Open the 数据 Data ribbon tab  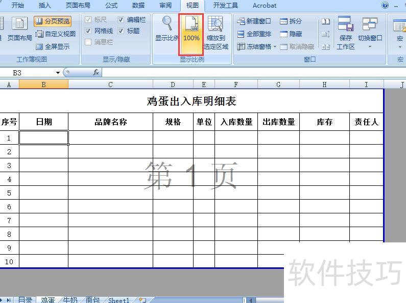138,6
